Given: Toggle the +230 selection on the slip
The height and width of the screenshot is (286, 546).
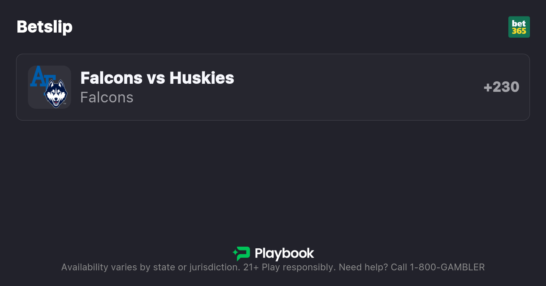Looking at the screenshot, I should click(x=502, y=87).
